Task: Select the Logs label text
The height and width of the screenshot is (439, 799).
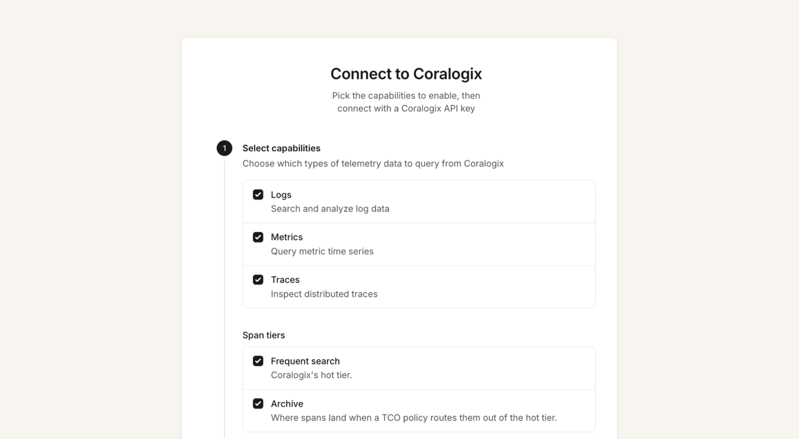Action: pos(281,195)
